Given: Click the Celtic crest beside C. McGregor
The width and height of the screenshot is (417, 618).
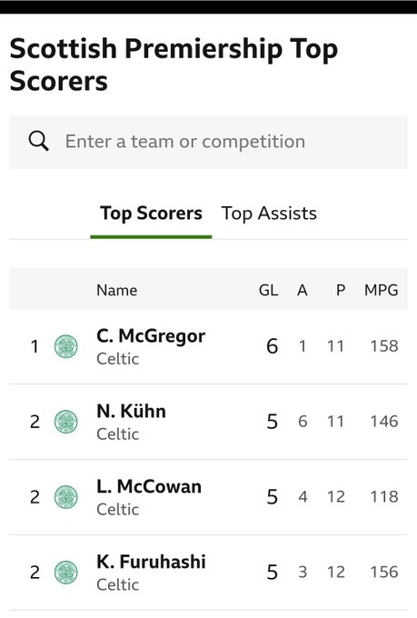Looking at the screenshot, I should point(65,346).
